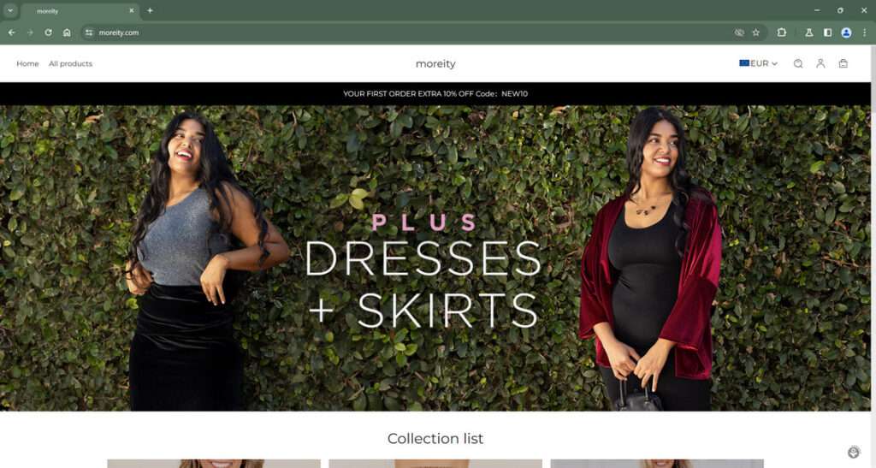Go to the Home menu item
876x468 pixels.
(x=27, y=63)
